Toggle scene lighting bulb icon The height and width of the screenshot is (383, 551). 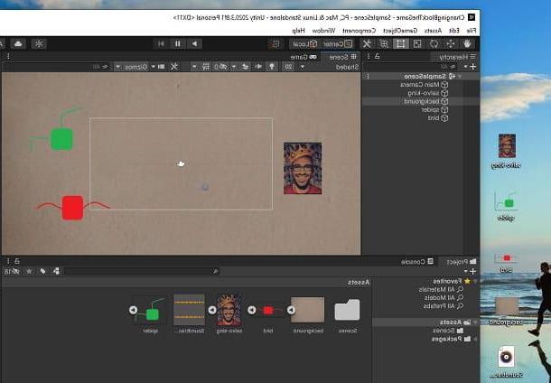click(x=272, y=67)
